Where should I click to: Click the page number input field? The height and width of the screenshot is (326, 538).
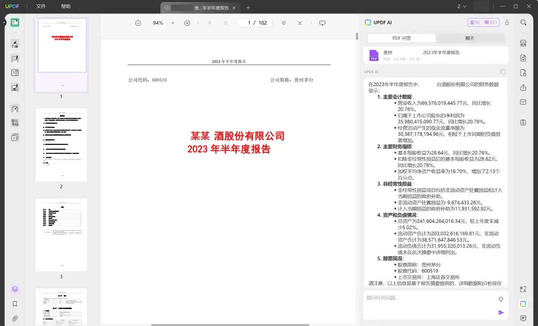point(255,23)
